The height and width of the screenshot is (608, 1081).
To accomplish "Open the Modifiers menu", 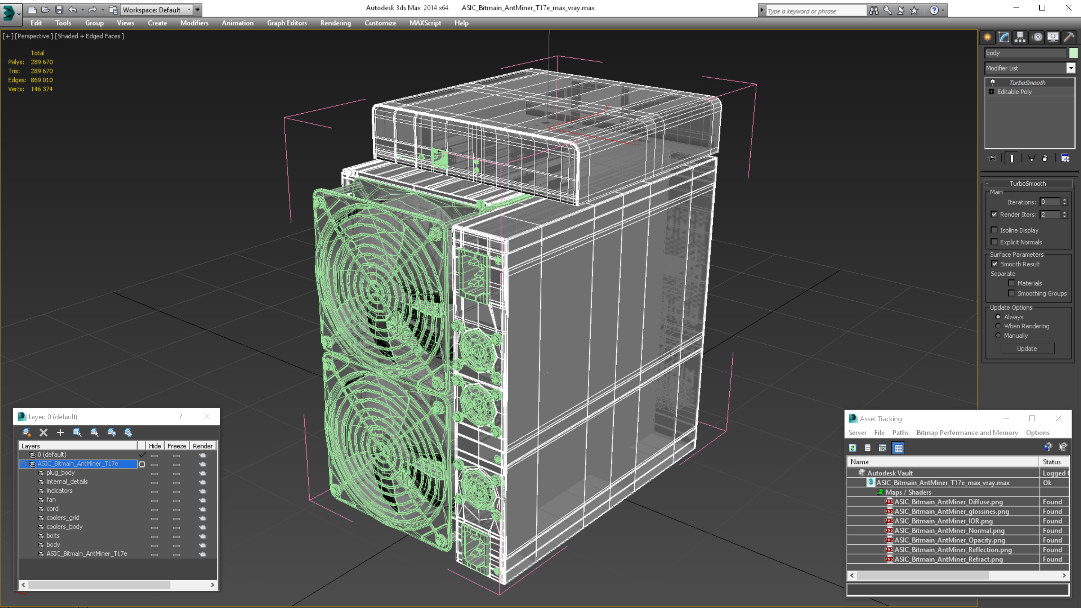I will click(194, 23).
